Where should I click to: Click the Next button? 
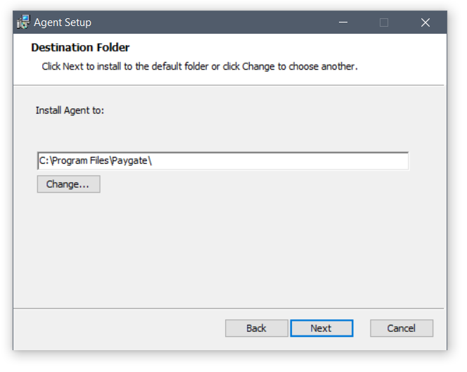click(x=321, y=328)
